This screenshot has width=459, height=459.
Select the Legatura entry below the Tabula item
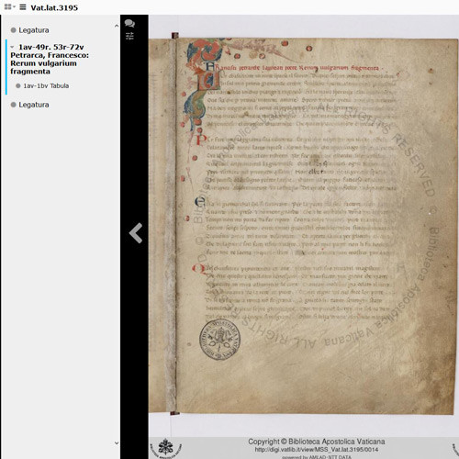tap(34, 105)
